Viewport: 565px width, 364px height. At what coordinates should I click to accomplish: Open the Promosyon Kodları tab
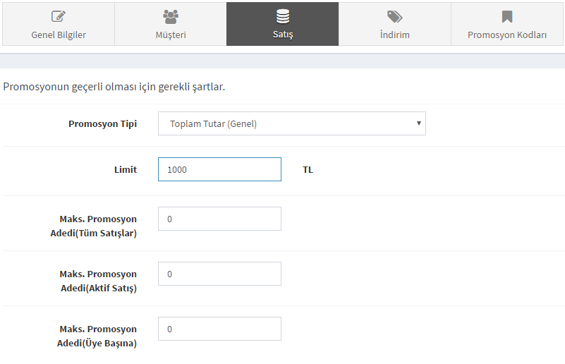[507, 24]
